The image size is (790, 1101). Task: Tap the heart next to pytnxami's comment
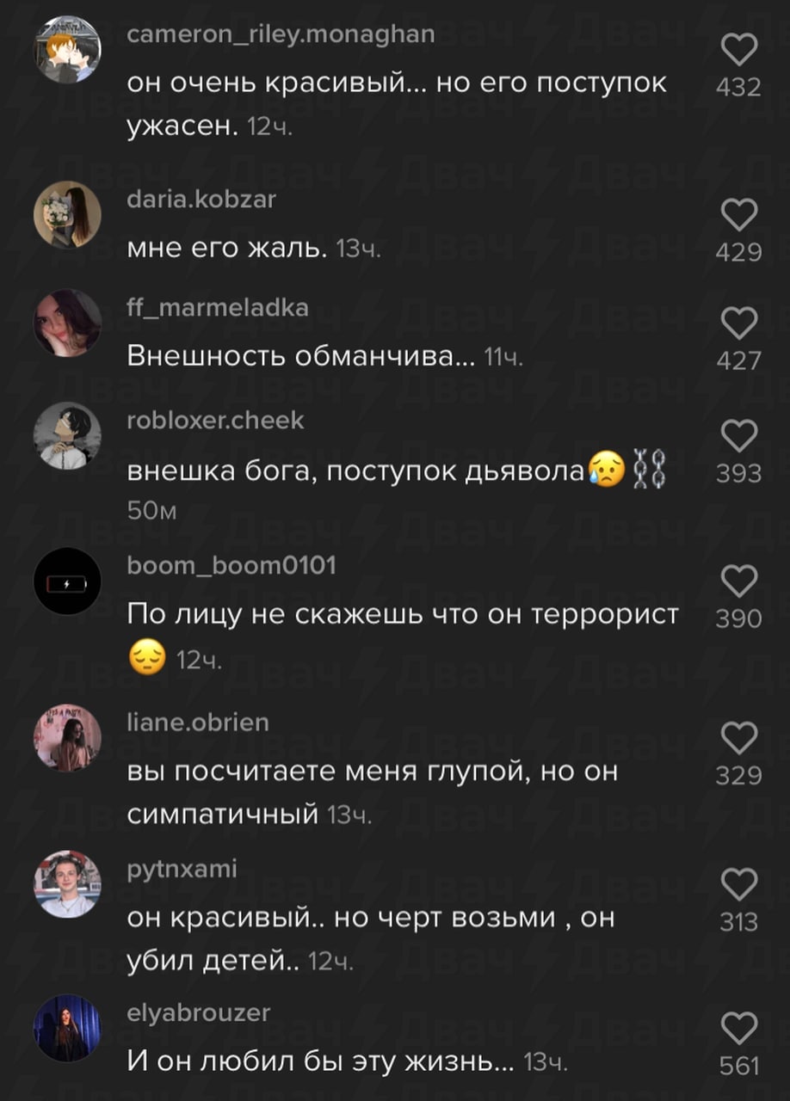point(738,885)
